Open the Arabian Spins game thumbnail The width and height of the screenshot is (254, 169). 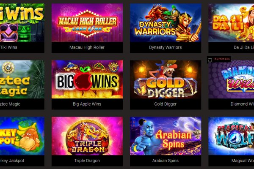pyautogui.click(x=166, y=136)
